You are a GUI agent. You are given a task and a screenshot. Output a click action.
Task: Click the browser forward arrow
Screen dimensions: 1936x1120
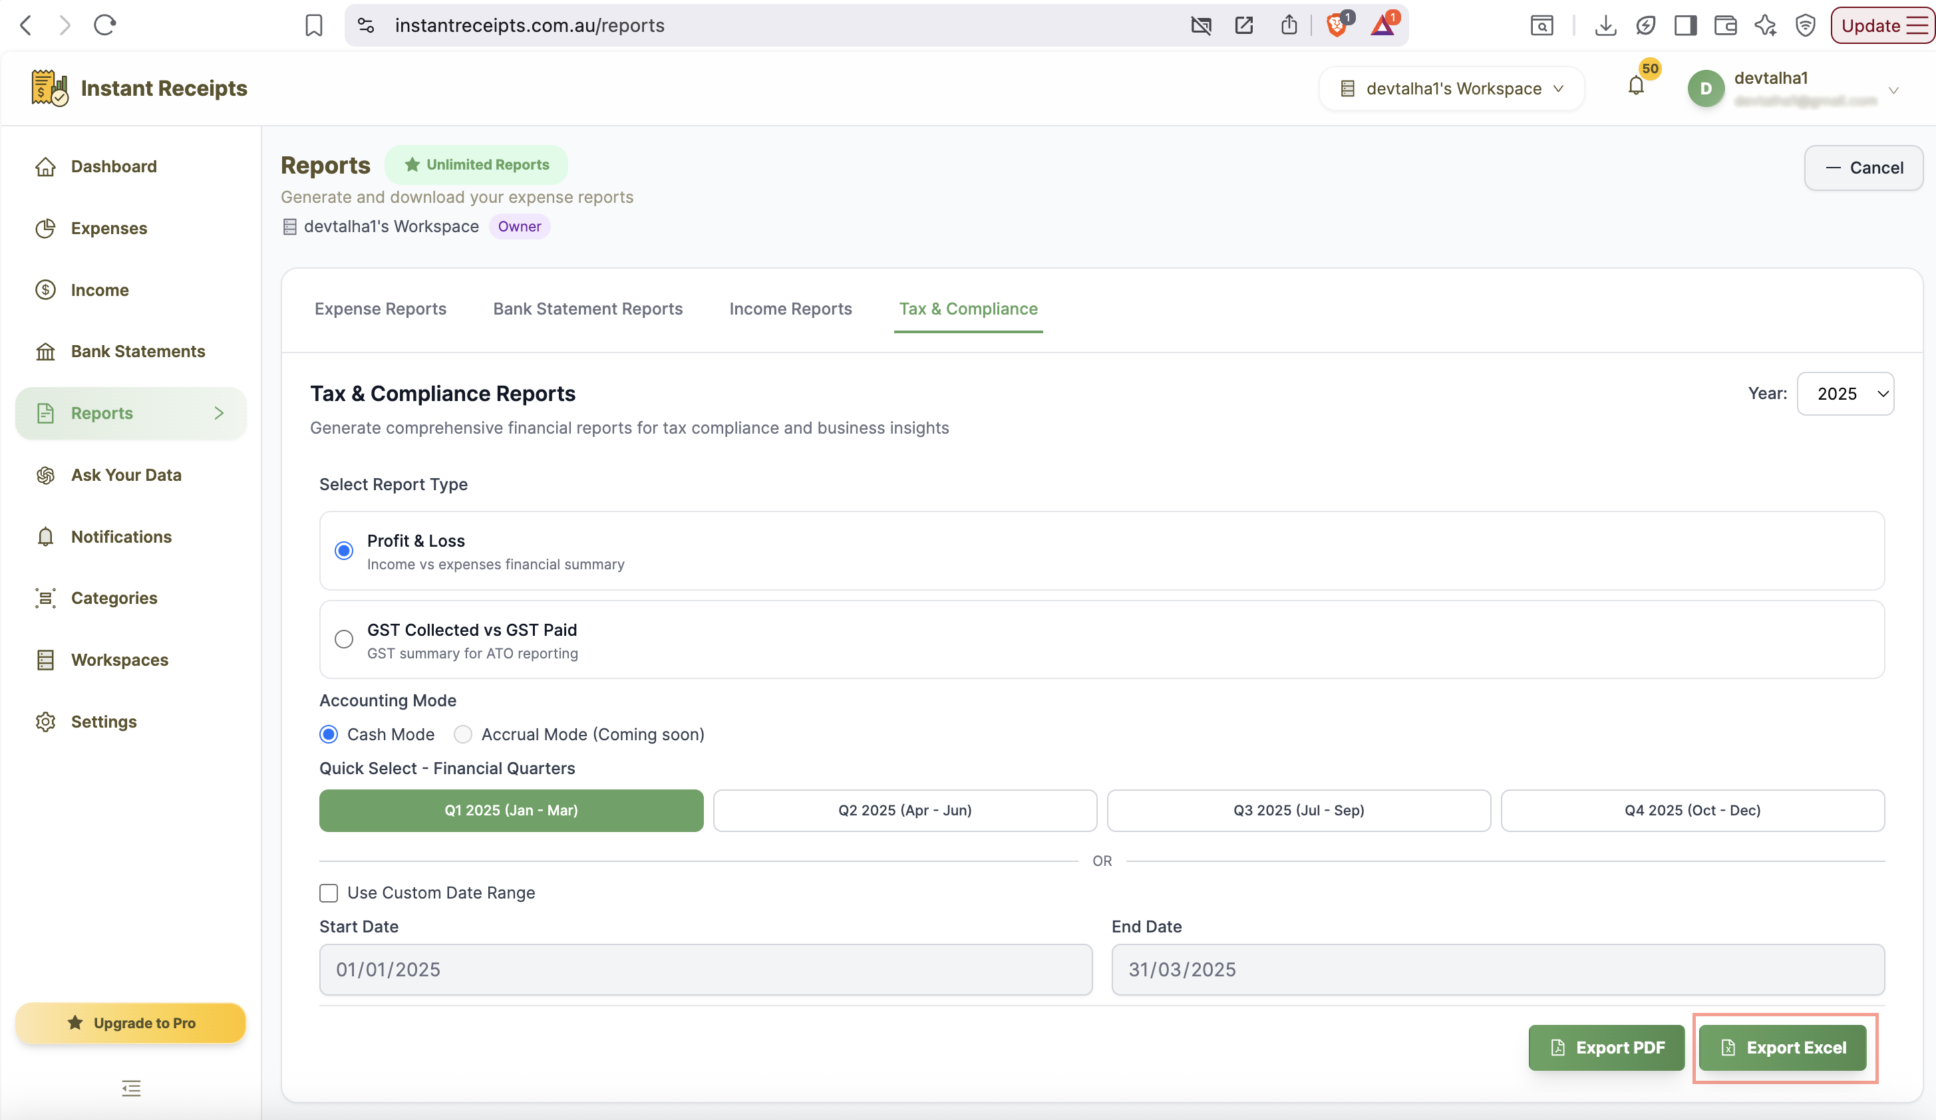(65, 25)
